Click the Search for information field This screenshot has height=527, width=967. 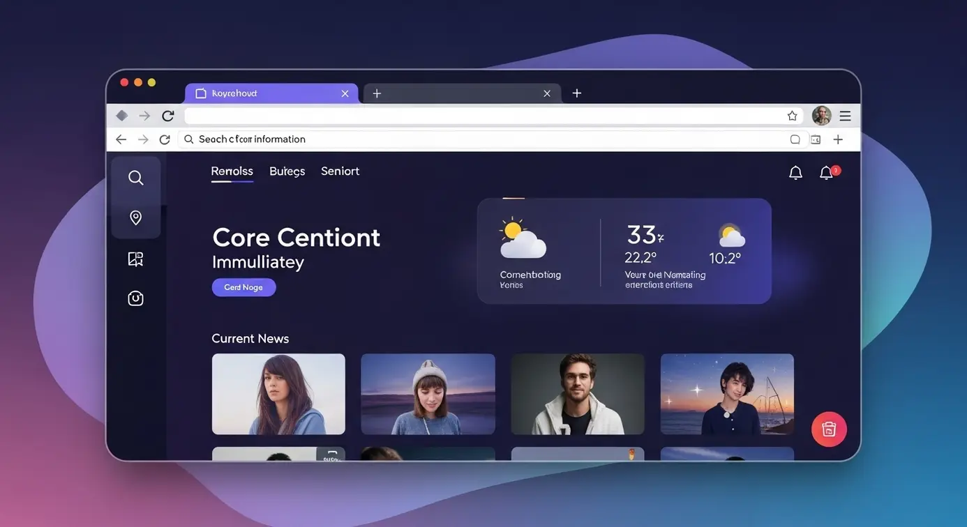[493, 139]
